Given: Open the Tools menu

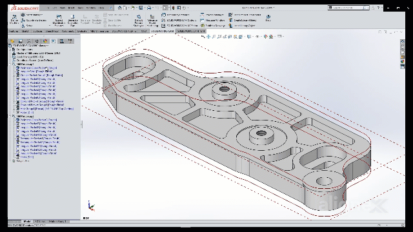Looking at the screenshot, I should coord(80,8).
